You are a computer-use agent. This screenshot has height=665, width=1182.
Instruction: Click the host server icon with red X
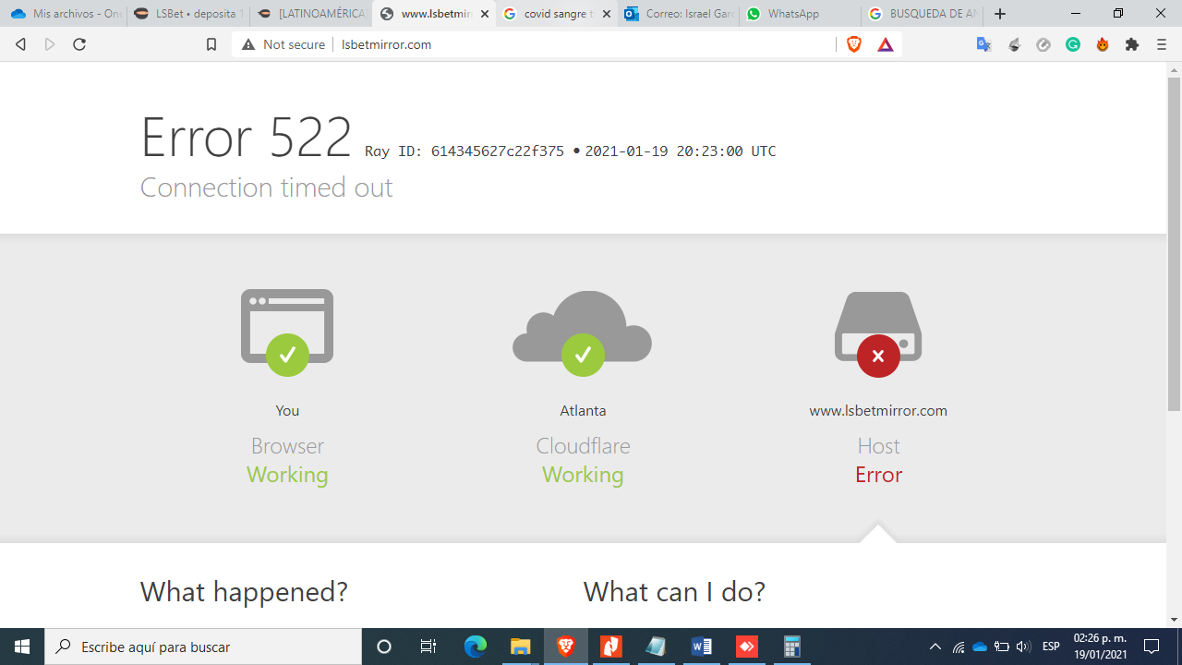[878, 334]
